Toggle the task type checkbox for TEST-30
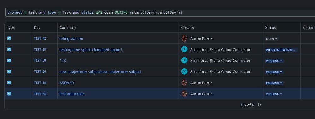The height and width of the screenshot is (119, 315). click(9, 82)
